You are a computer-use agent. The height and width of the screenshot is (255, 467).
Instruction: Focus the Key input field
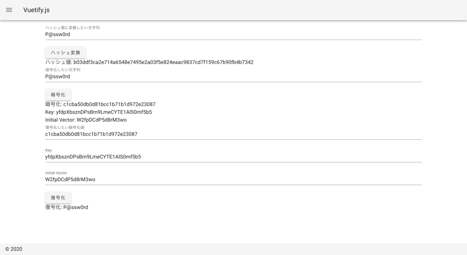(233, 157)
